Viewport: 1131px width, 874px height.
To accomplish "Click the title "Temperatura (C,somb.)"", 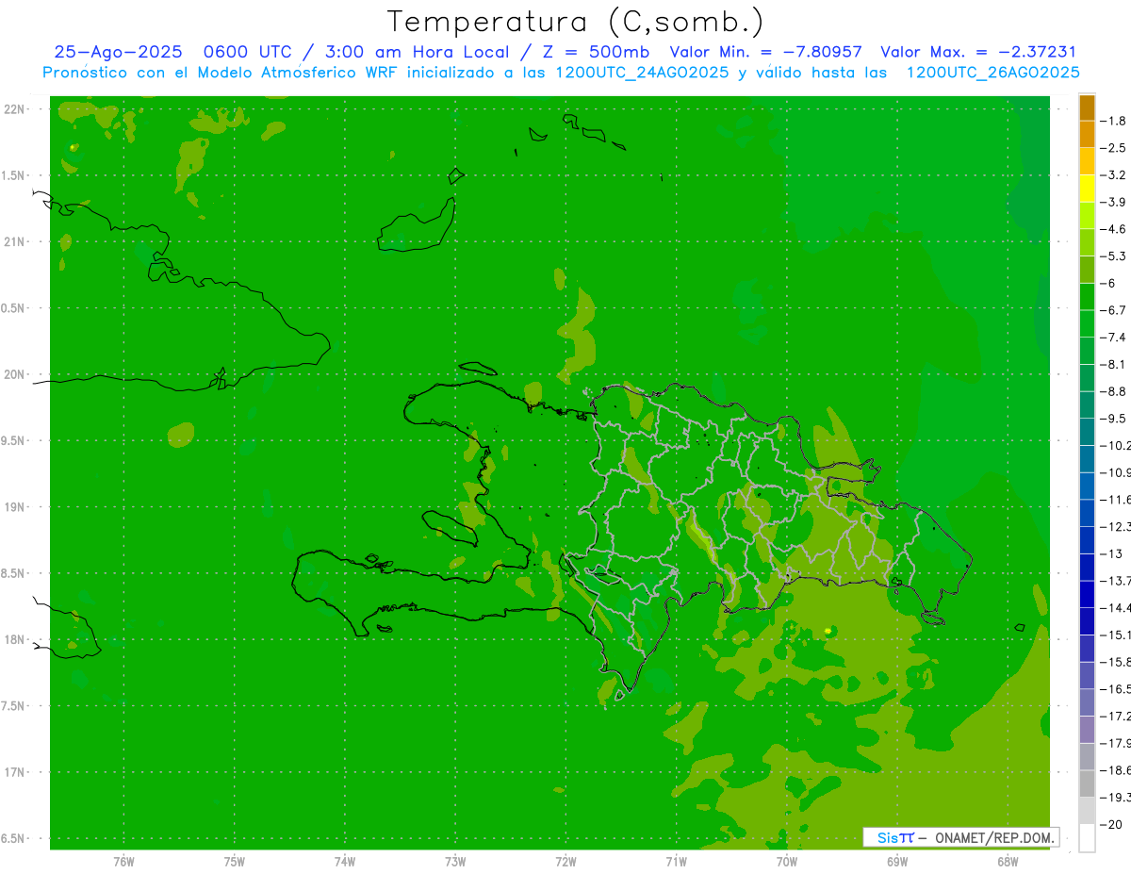I will [x=575, y=22].
